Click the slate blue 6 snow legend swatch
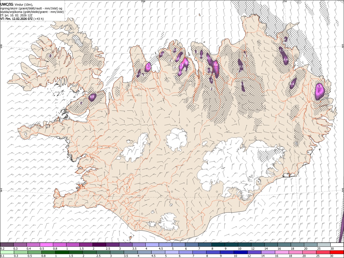This screenshot has width=344, height=258. pos(191,245)
